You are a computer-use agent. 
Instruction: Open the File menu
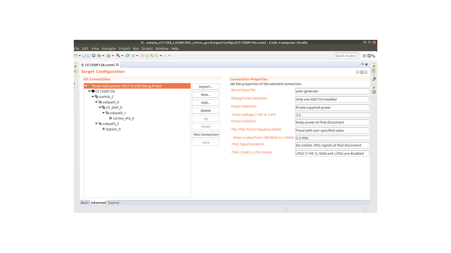tap(76, 48)
